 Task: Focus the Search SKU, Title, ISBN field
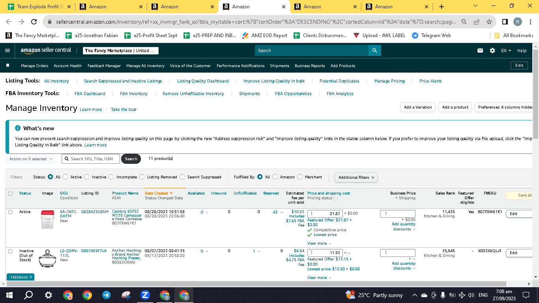[x=90, y=159]
